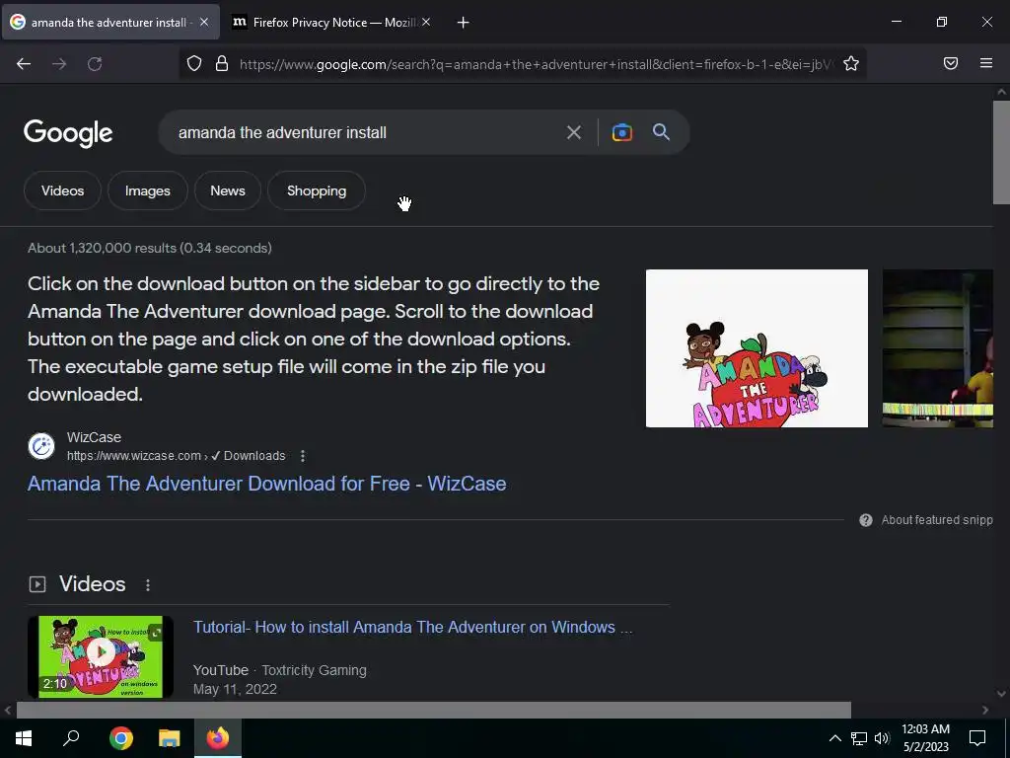Click the wizcase.com Downloads breadcrumb URL

[176, 456]
